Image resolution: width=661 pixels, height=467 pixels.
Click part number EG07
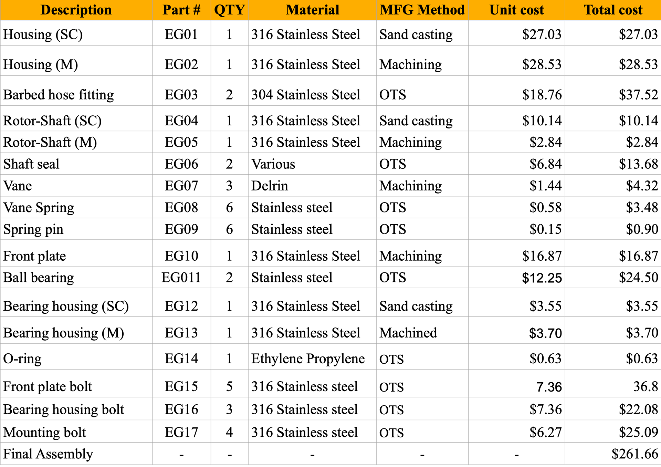[x=181, y=186]
